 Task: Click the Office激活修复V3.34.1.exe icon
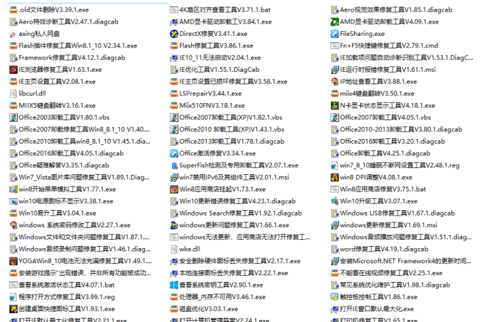pyautogui.click(x=174, y=153)
